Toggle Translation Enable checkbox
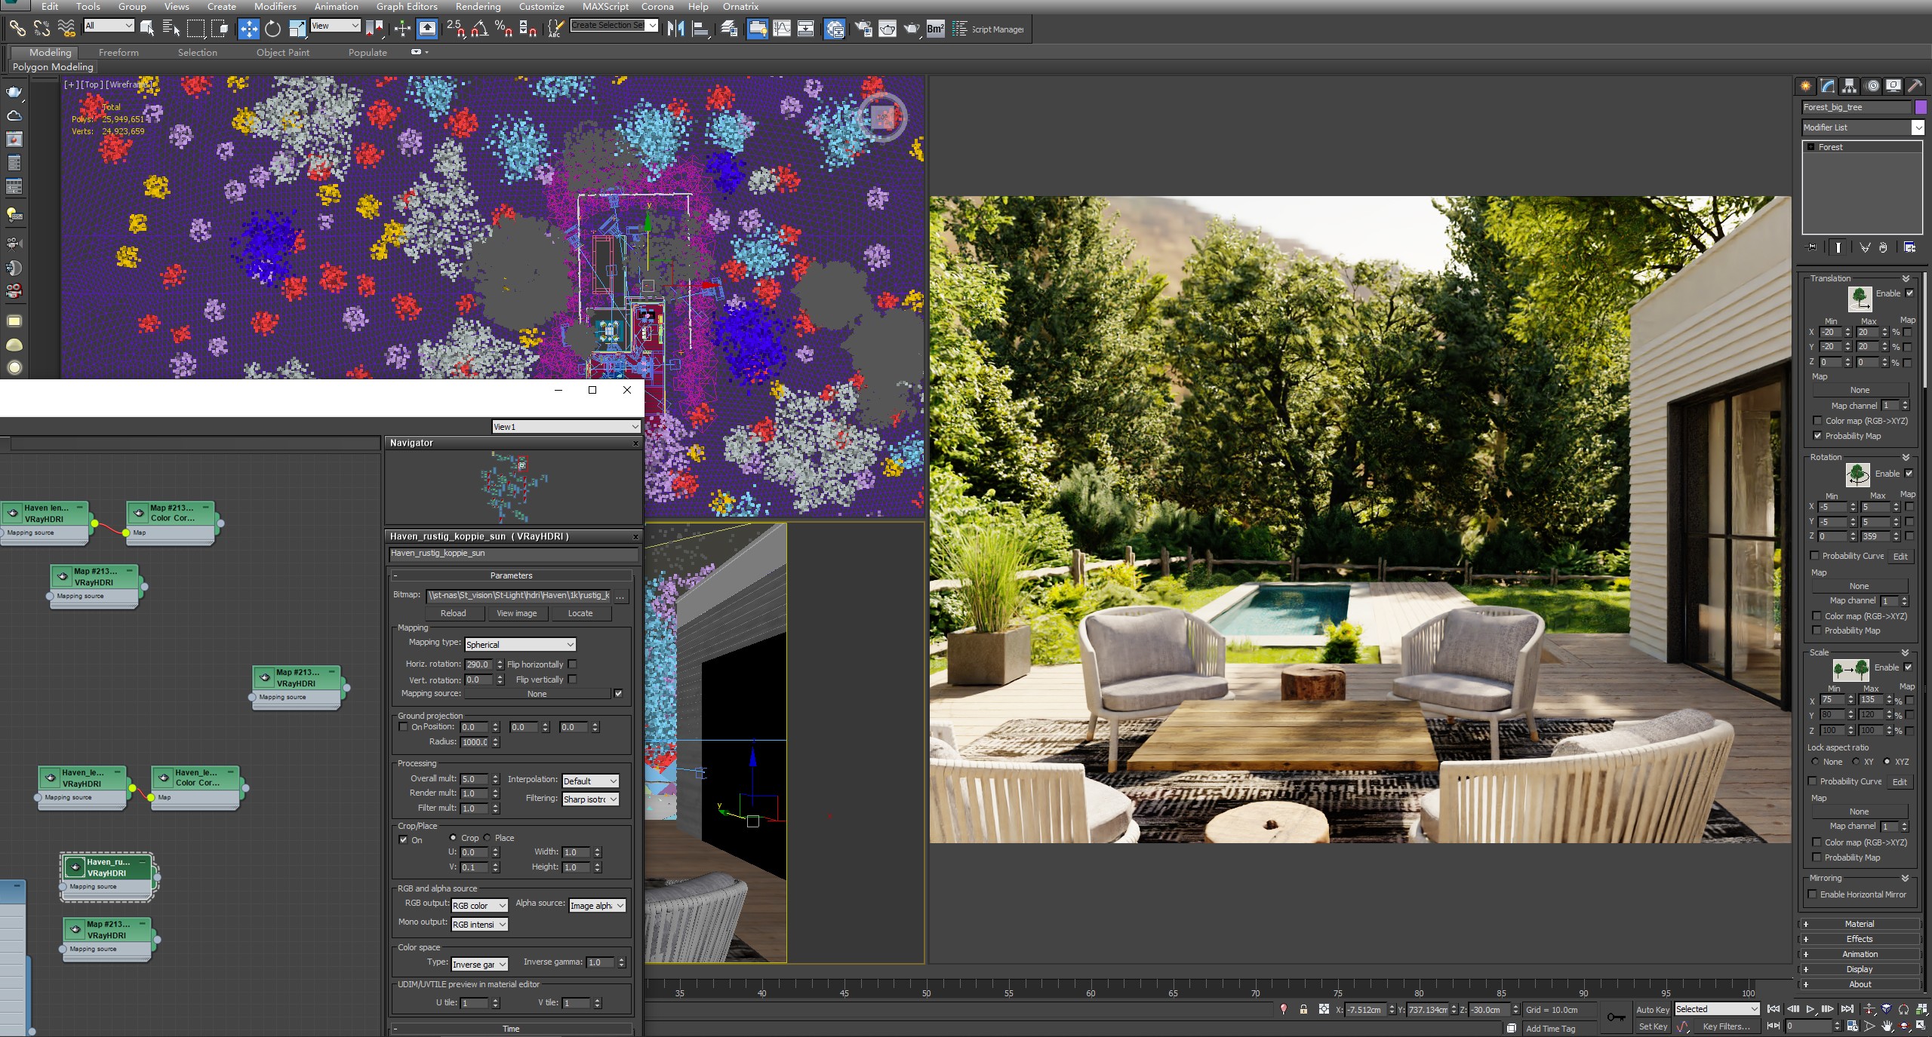This screenshot has height=1037, width=1932. (x=1909, y=293)
